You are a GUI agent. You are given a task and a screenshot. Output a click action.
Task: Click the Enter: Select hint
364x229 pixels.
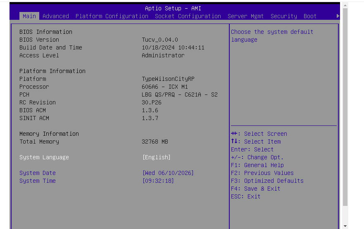(252, 149)
